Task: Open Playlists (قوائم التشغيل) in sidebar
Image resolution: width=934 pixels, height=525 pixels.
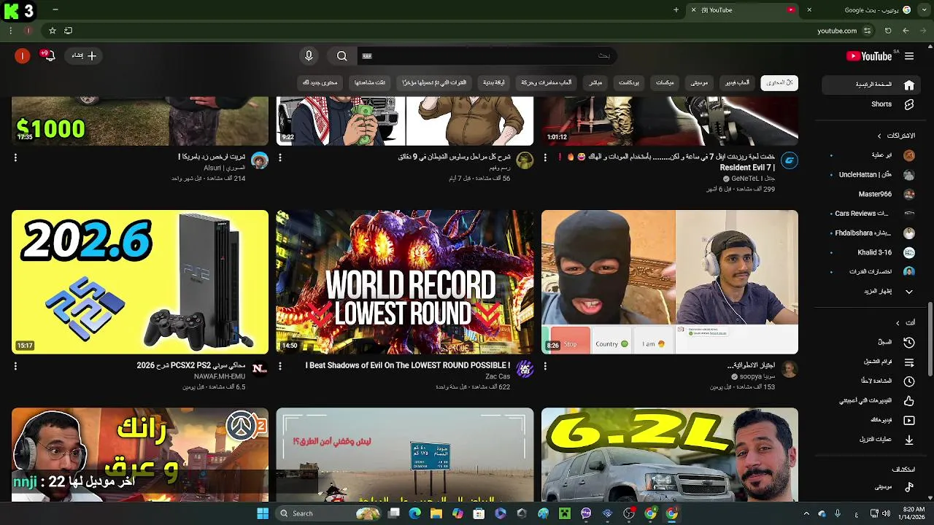Action: (873, 362)
